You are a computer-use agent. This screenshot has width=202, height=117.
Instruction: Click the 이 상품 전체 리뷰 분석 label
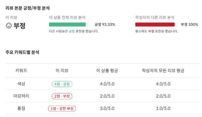[x=67, y=17]
